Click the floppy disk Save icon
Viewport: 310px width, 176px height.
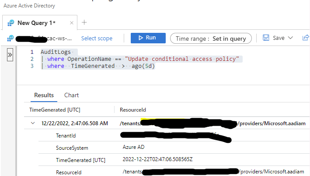(266, 38)
